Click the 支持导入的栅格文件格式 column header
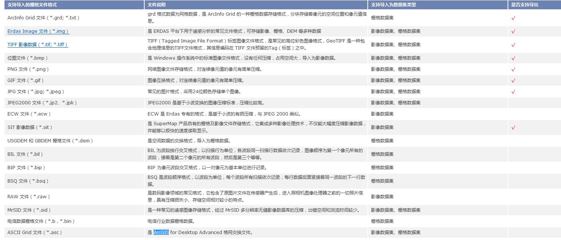 pos(33,5)
